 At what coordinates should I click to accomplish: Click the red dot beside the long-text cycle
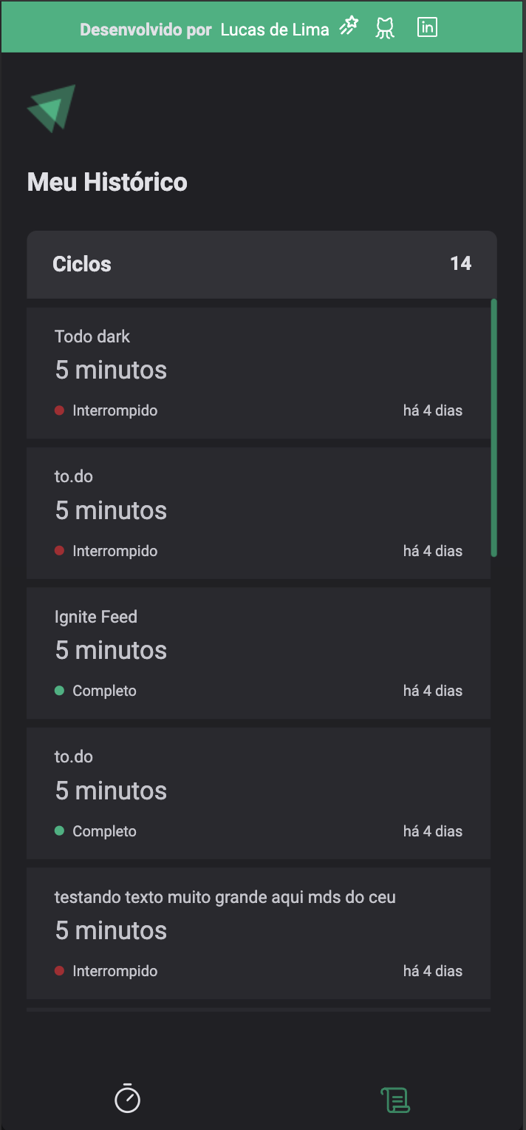pos(60,971)
